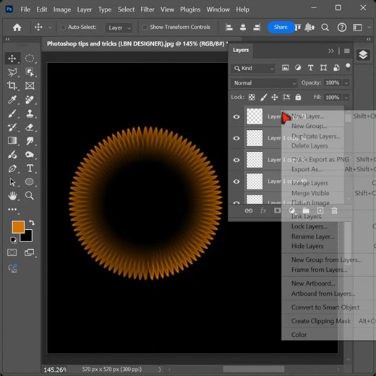Select the Frame tool
Viewport: 376px width, 376px height.
pos(30,85)
